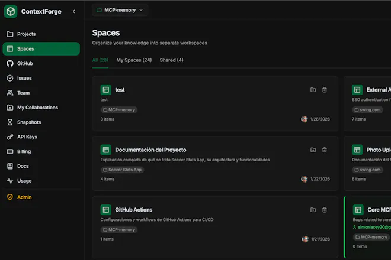Delete Documentación del Proyecto space

pyautogui.click(x=325, y=149)
